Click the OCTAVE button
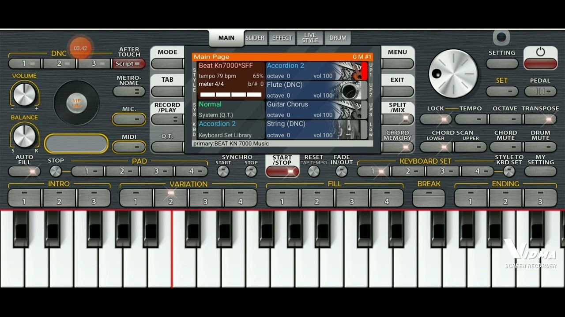565x317 pixels. coord(505,119)
